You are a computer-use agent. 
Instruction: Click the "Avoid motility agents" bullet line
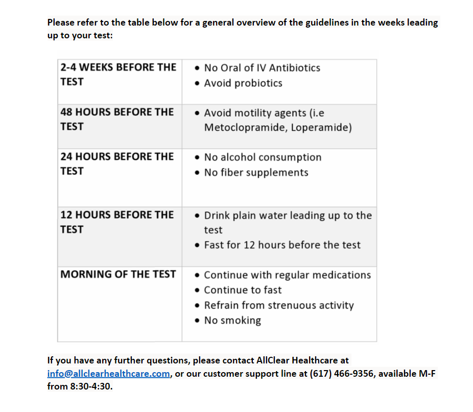[264, 113]
